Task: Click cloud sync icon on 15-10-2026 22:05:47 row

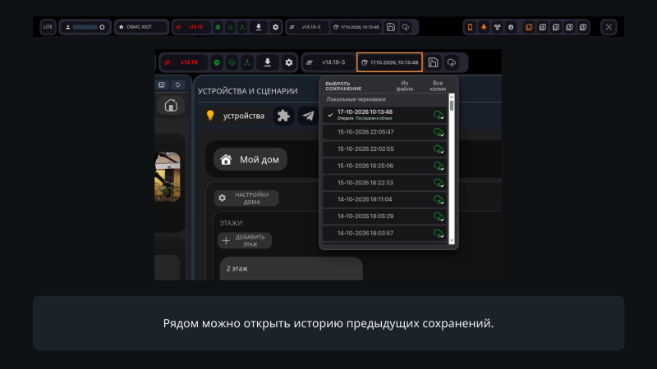Action: pyautogui.click(x=439, y=132)
